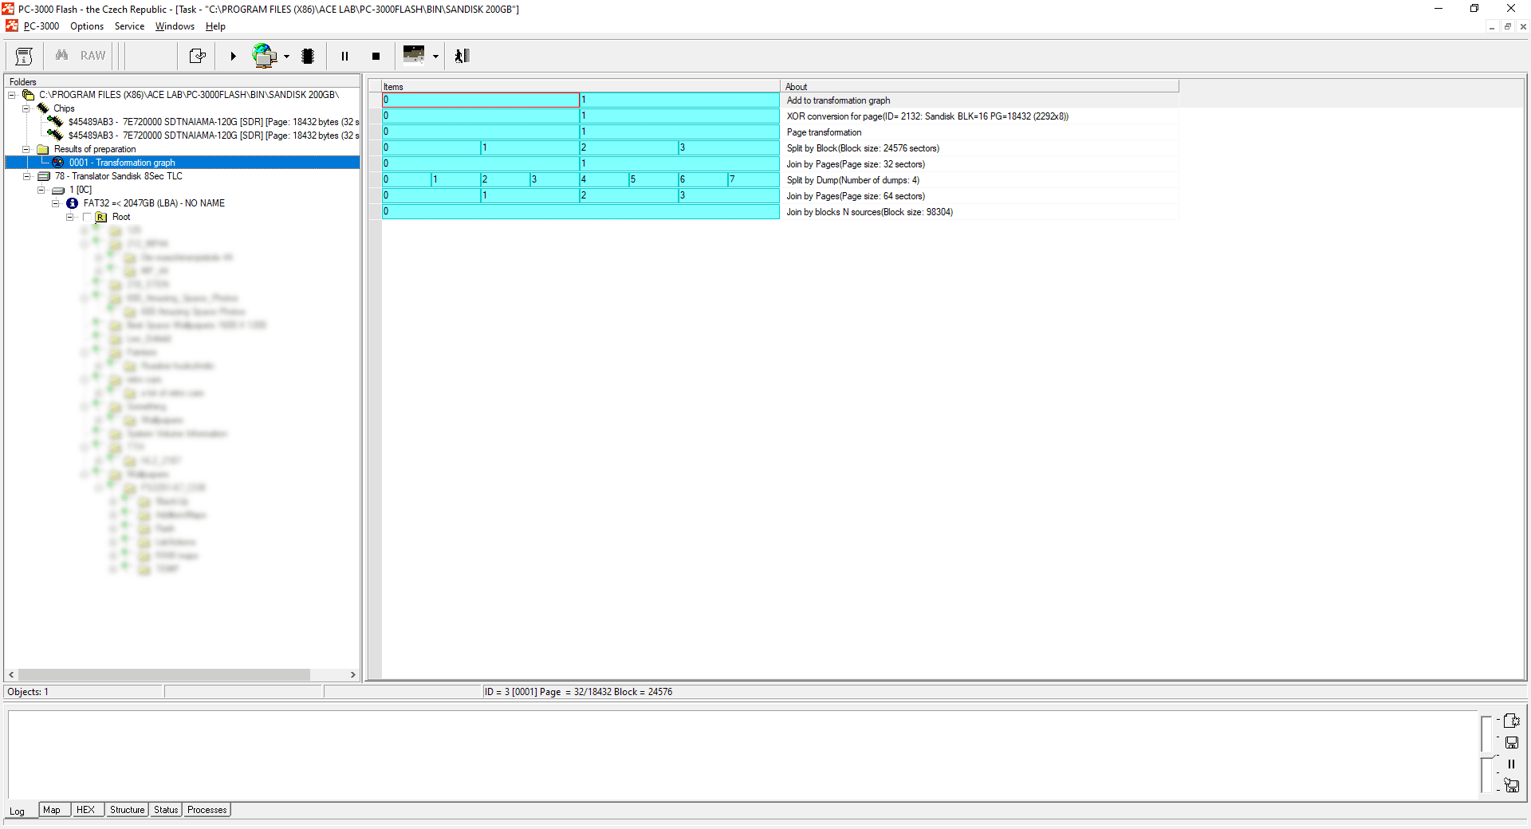Collapse the 1 [0C] partition node
This screenshot has width=1531, height=829.
(41, 190)
